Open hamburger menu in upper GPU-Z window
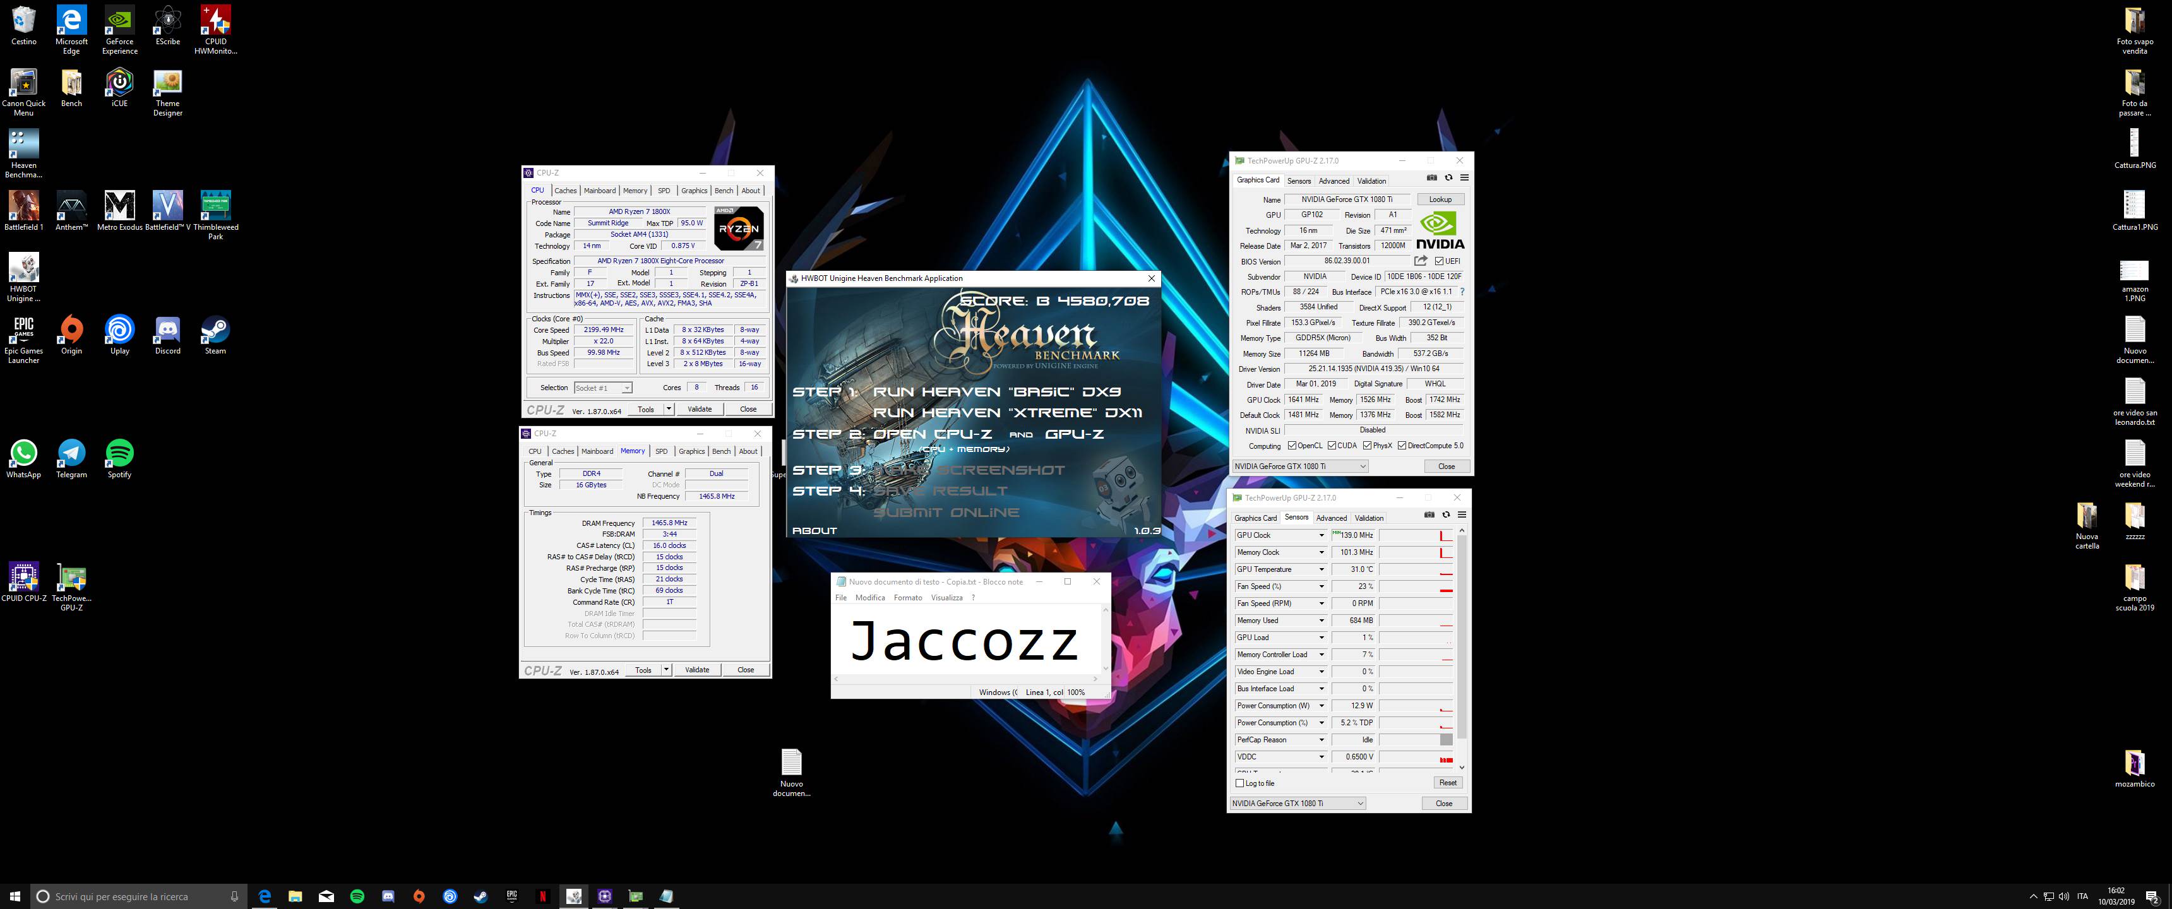 pos(1465,178)
